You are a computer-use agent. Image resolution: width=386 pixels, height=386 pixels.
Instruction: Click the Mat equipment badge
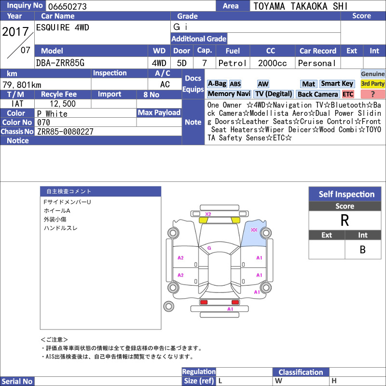click(x=309, y=84)
